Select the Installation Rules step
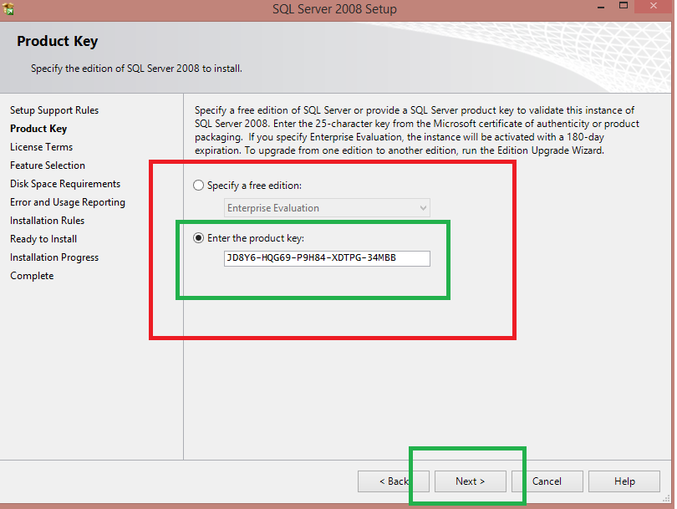 click(47, 221)
